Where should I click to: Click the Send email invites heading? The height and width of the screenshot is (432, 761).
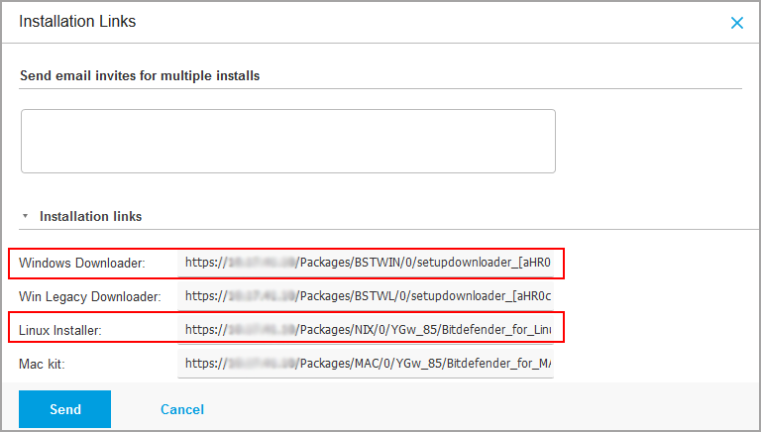[140, 75]
